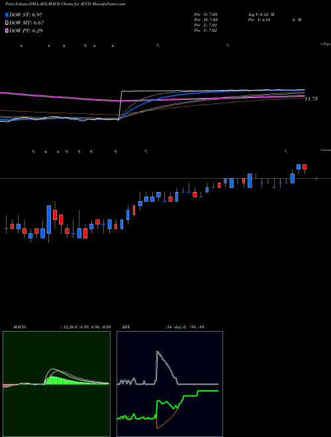Screen dimensions: 331x437
Task: Click the 'Pre V: 4.38' value
Action: coord(259,20)
